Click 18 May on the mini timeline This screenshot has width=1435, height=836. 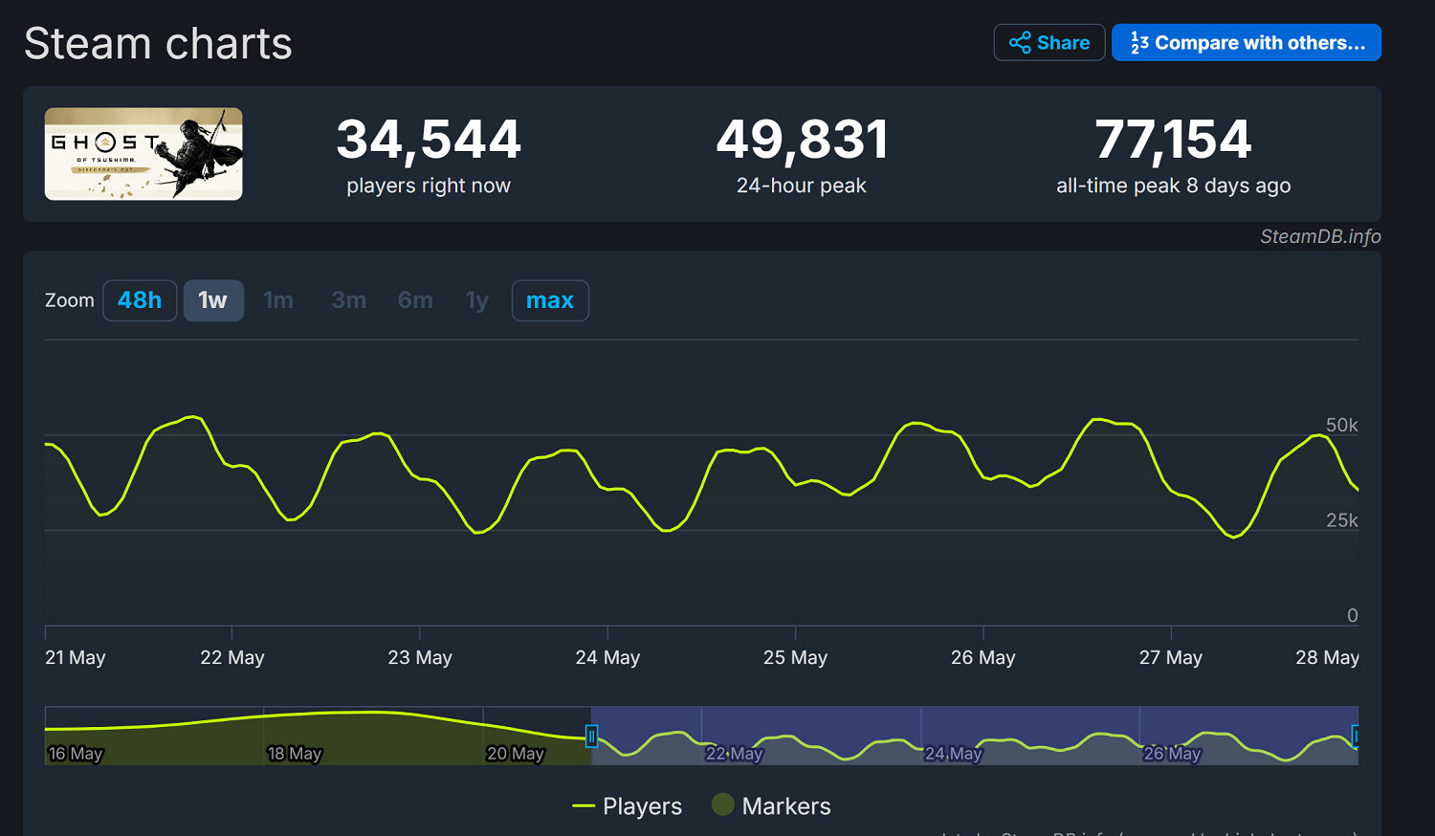point(295,753)
